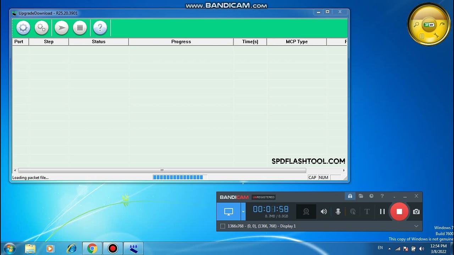This screenshot has height=255, width=454.
Task: Open Bandicam help question mark
Action: coord(382,196)
